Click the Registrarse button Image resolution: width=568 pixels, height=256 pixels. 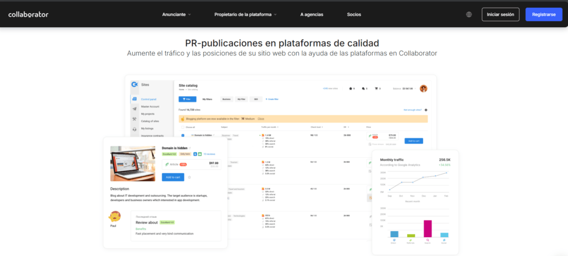544,14
